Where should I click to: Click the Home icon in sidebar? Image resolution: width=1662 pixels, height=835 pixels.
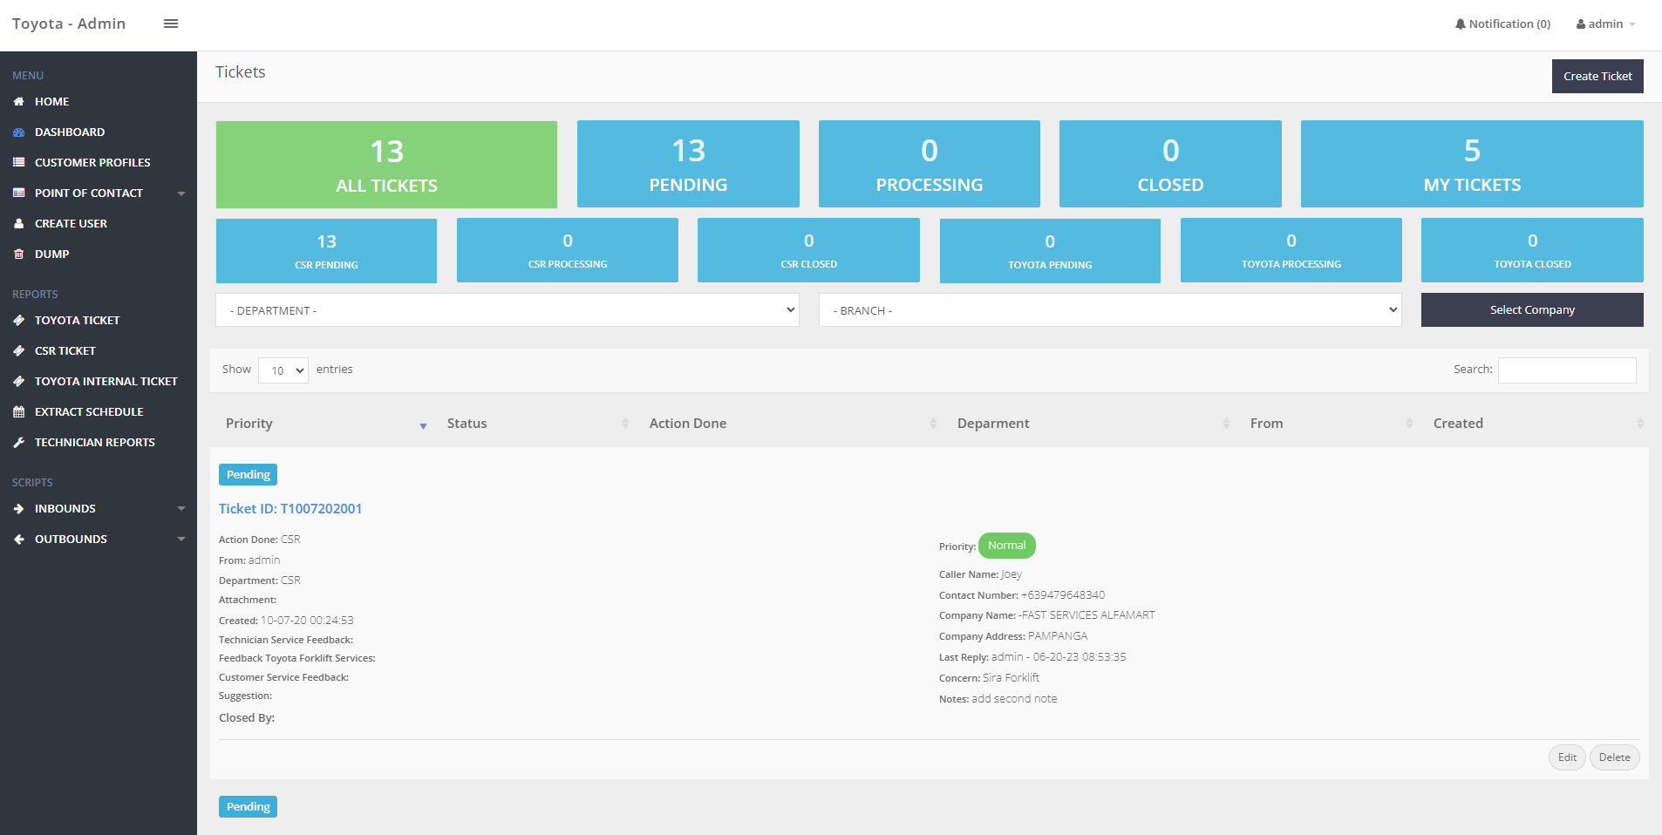(18, 102)
